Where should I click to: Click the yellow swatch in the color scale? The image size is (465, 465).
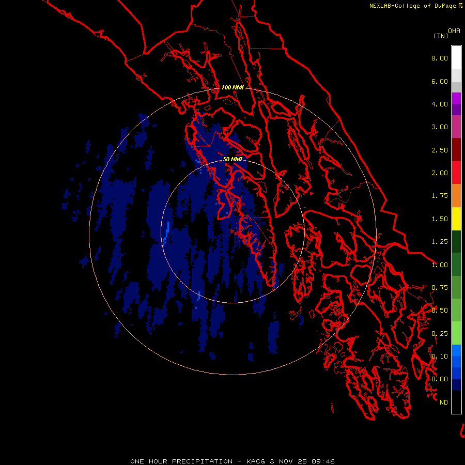pos(456,219)
